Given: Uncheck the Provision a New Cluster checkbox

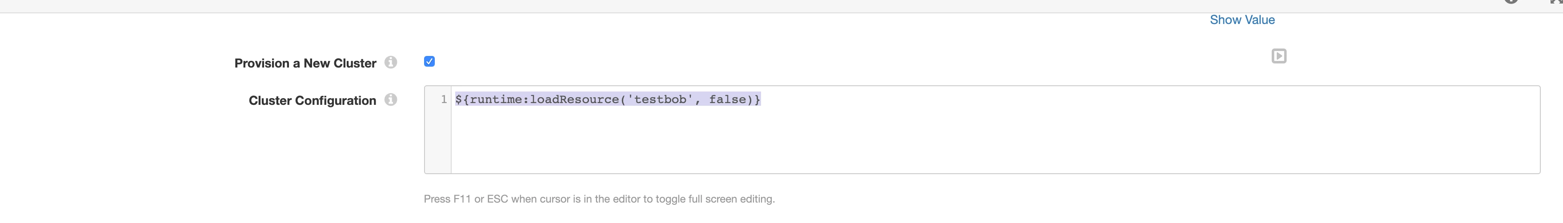Looking at the screenshot, I should (x=429, y=61).
